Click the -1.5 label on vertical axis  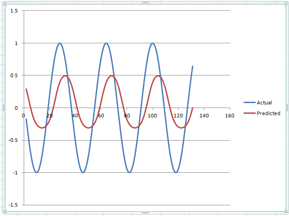13,205
